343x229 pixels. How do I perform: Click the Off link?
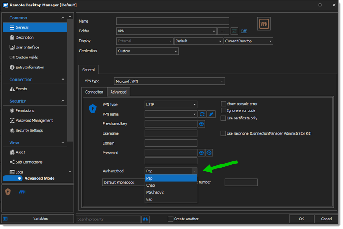tap(244, 31)
